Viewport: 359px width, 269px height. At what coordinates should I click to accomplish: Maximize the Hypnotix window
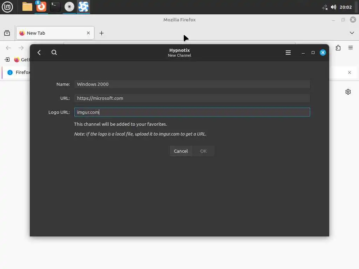(x=313, y=53)
